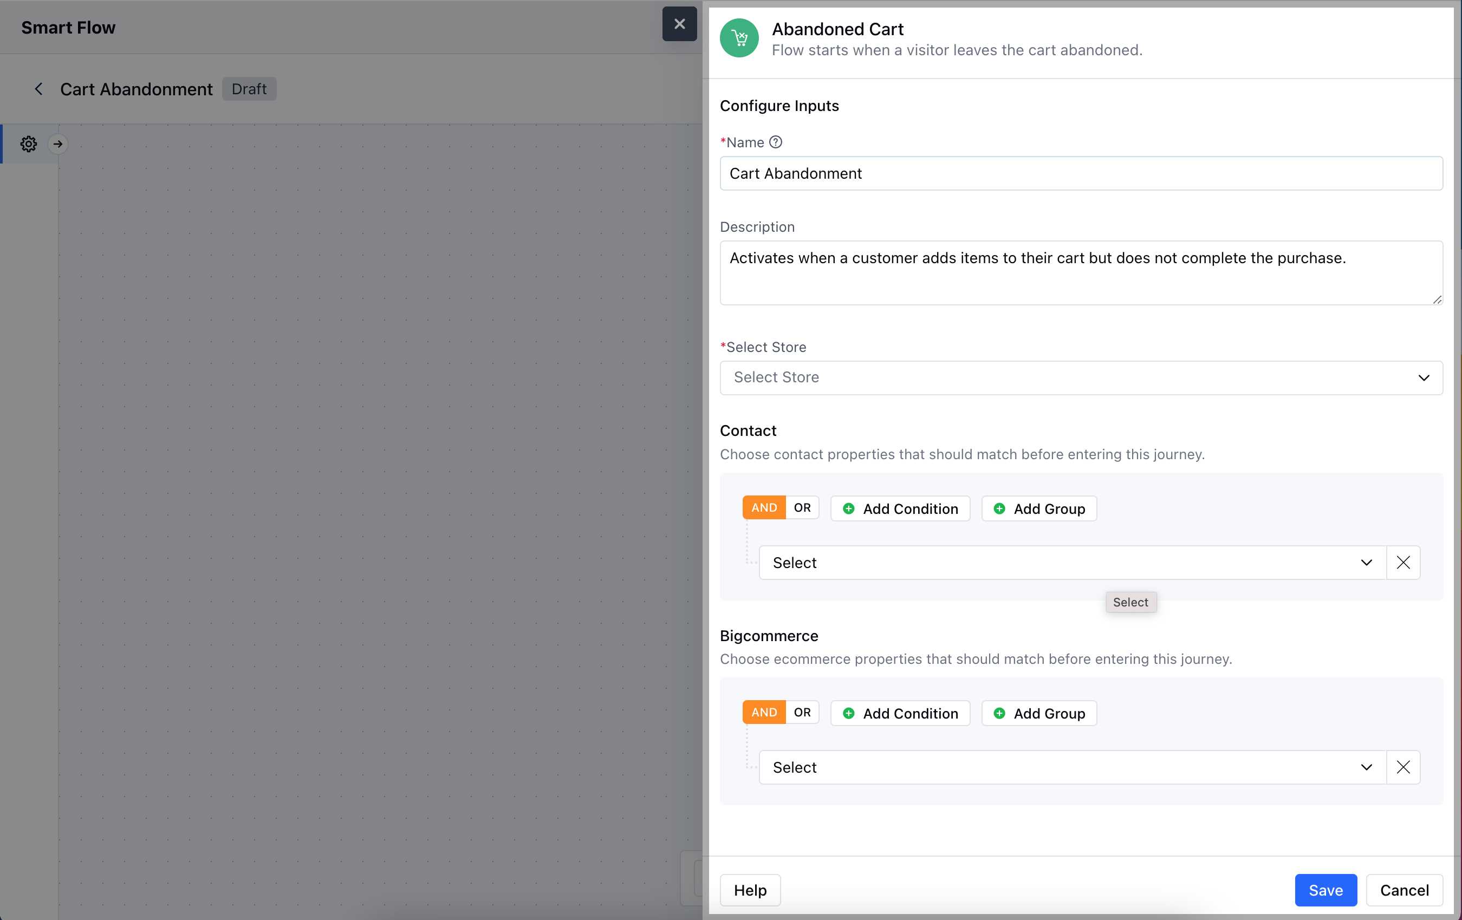This screenshot has height=920, width=1462.
Task: Expand the sidebar with the arrow icon
Action: 57,144
